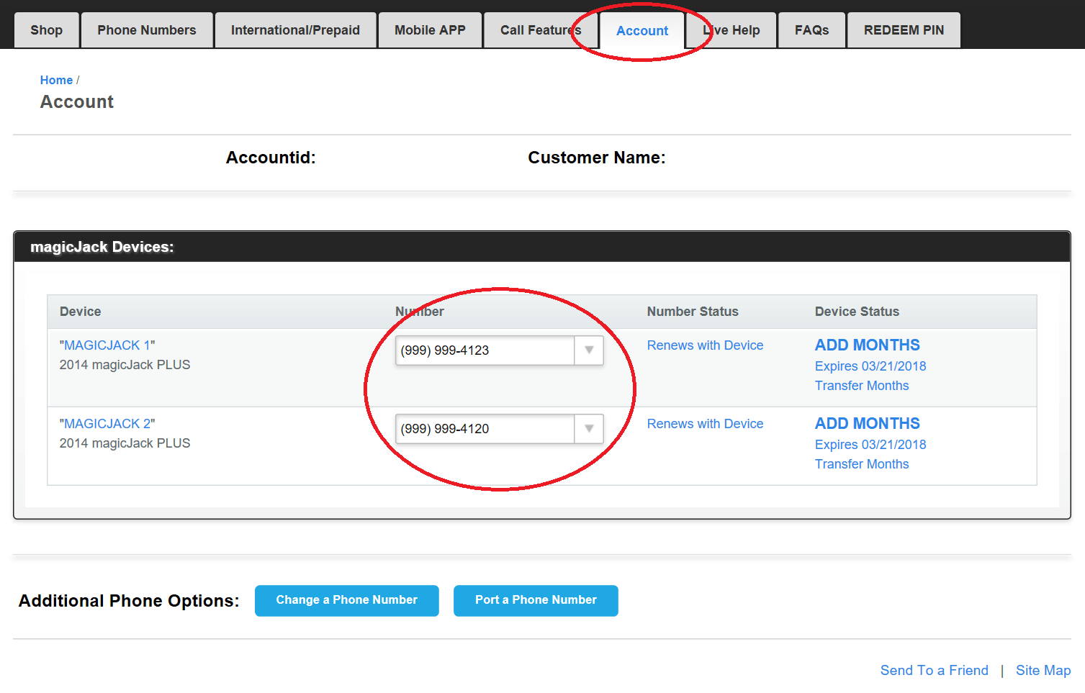Open the REDEEM PIN tab
The height and width of the screenshot is (693, 1085).
[x=902, y=30]
